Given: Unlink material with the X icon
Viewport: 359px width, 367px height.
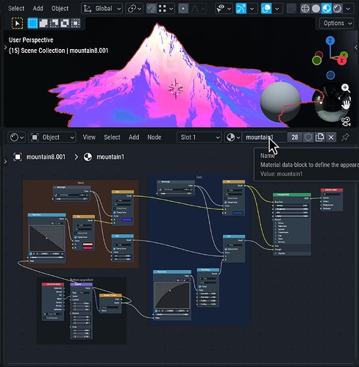Looking at the screenshot, I should pos(331,137).
